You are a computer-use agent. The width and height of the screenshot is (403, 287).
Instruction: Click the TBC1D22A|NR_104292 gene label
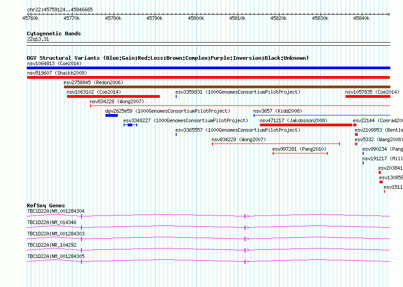coord(52,245)
